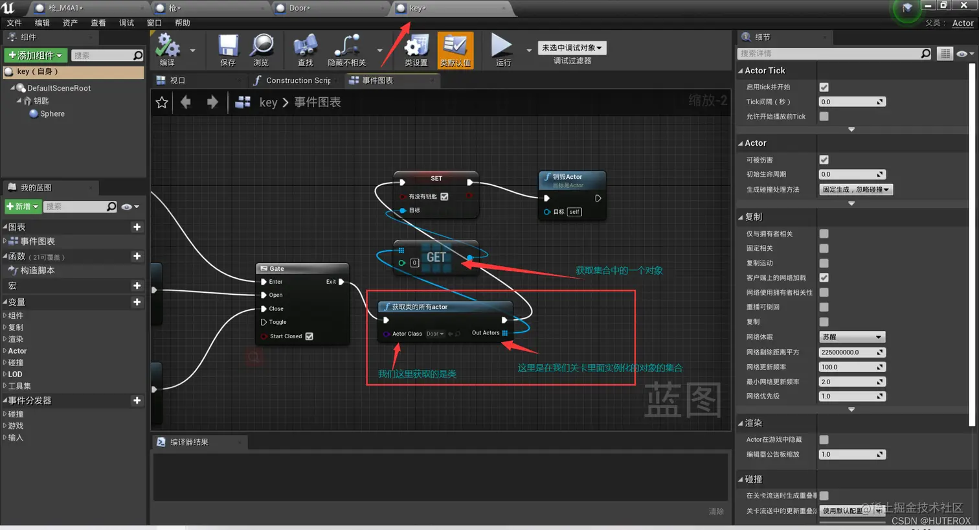
Task: Enable Actor在游戏中隐藏 checkbox
Action: click(824, 439)
